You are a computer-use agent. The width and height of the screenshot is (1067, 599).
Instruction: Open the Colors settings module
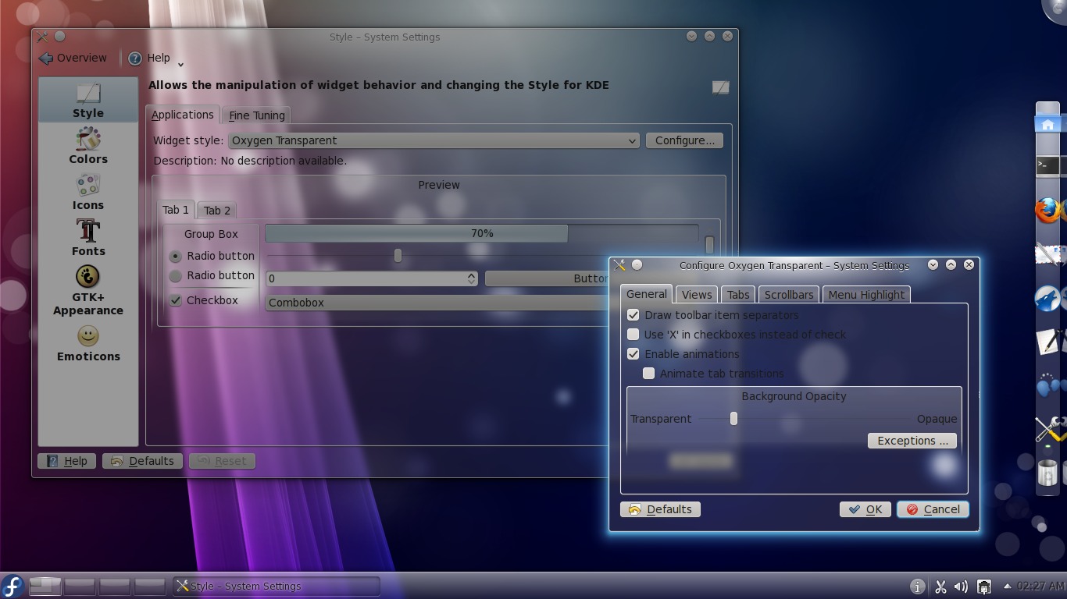(x=87, y=146)
